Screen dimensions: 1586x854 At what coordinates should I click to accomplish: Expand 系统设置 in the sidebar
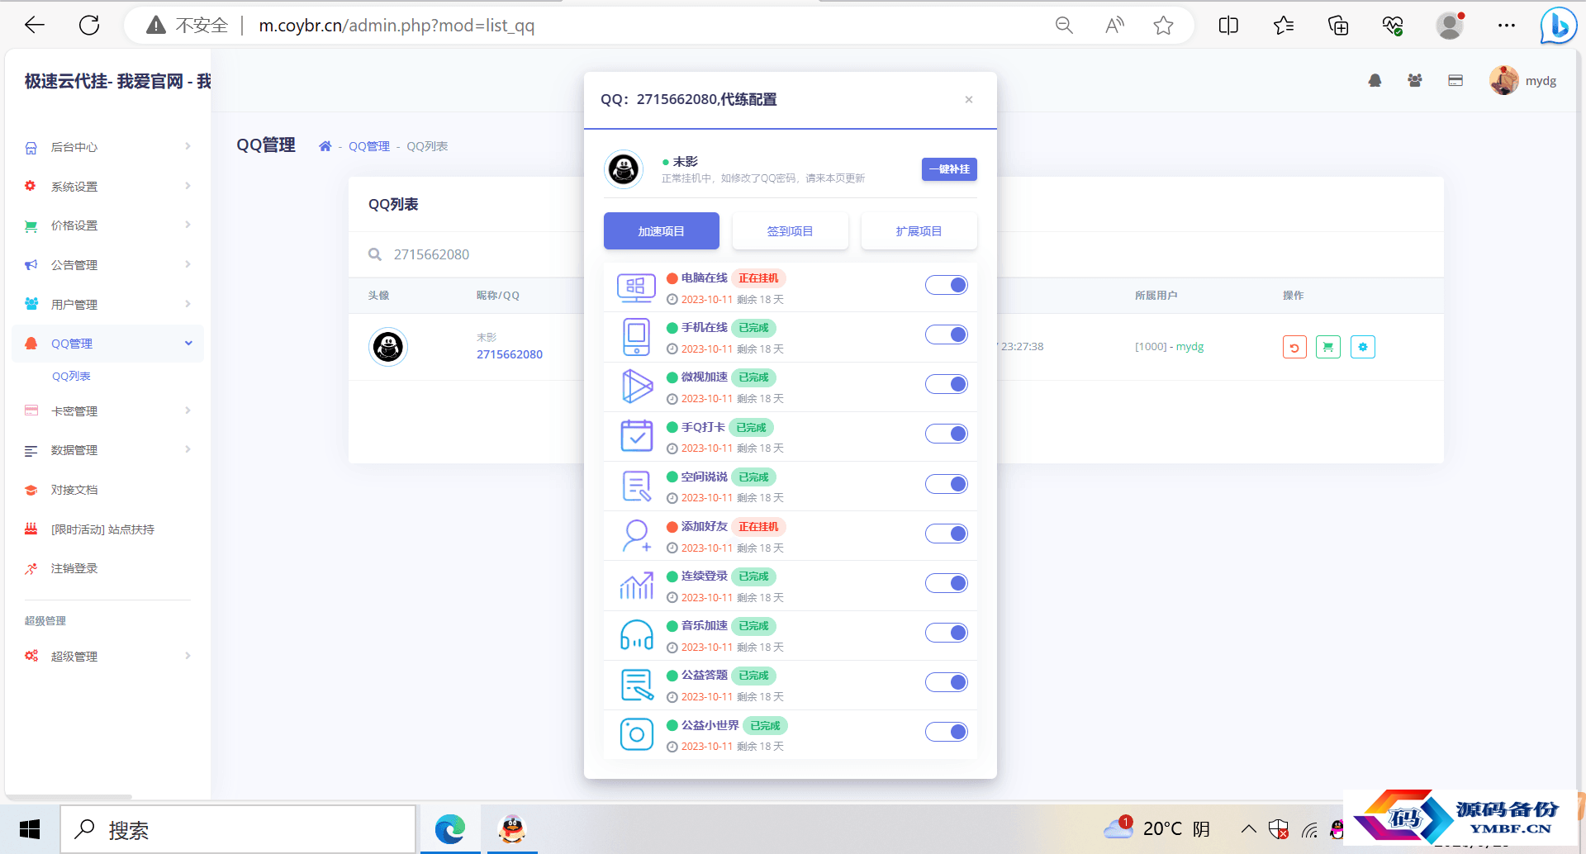tap(107, 187)
